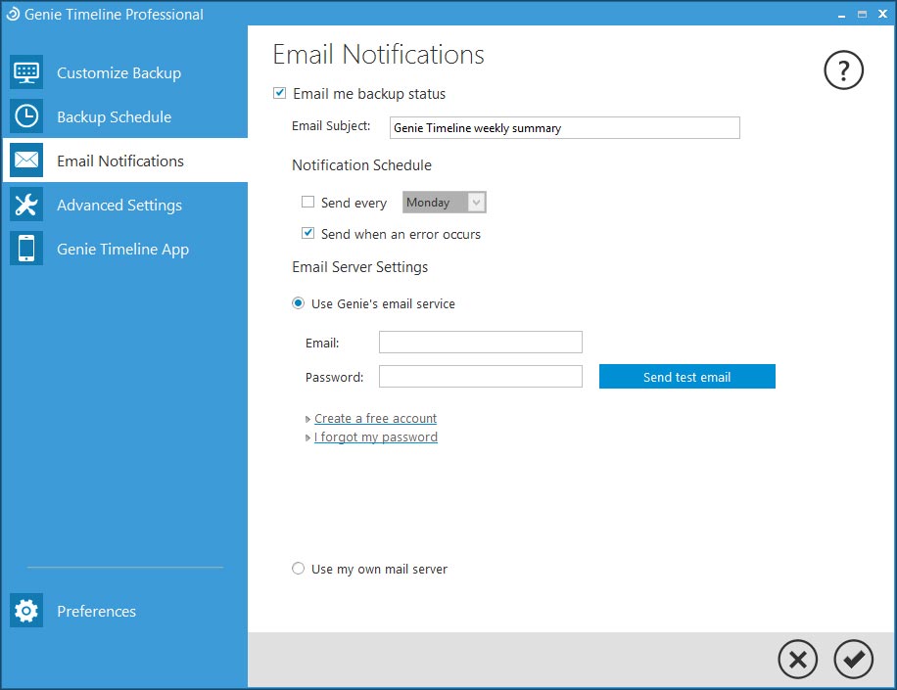Maximize the Genie Timeline window
Viewport: 897px width, 690px height.
(x=862, y=15)
